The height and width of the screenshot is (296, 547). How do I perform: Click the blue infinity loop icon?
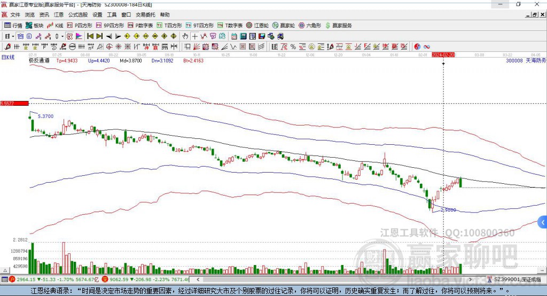[427, 47]
